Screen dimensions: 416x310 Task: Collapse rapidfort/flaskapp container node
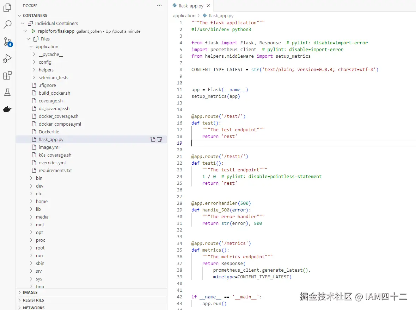[x=25, y=31]
